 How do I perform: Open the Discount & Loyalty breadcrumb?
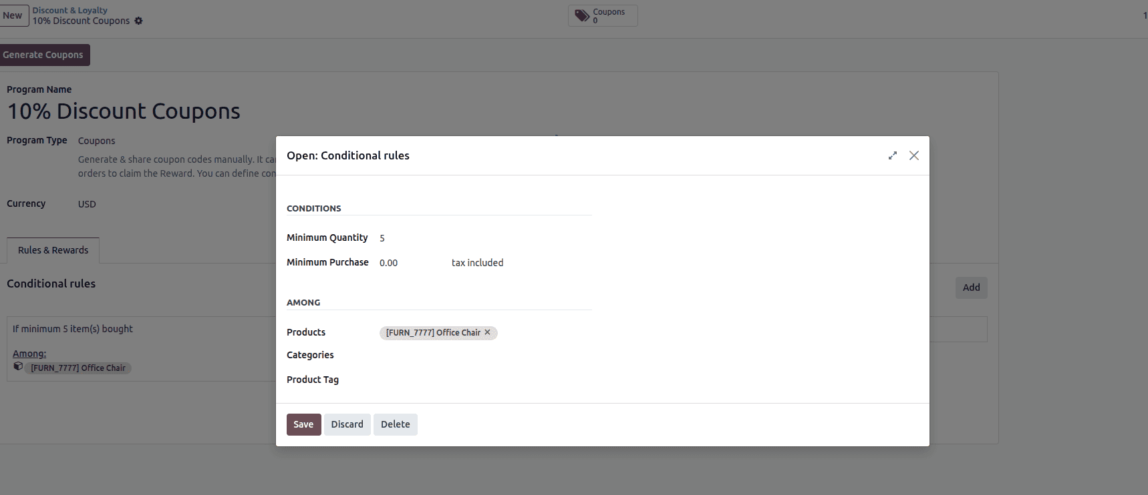coord(70,10)
